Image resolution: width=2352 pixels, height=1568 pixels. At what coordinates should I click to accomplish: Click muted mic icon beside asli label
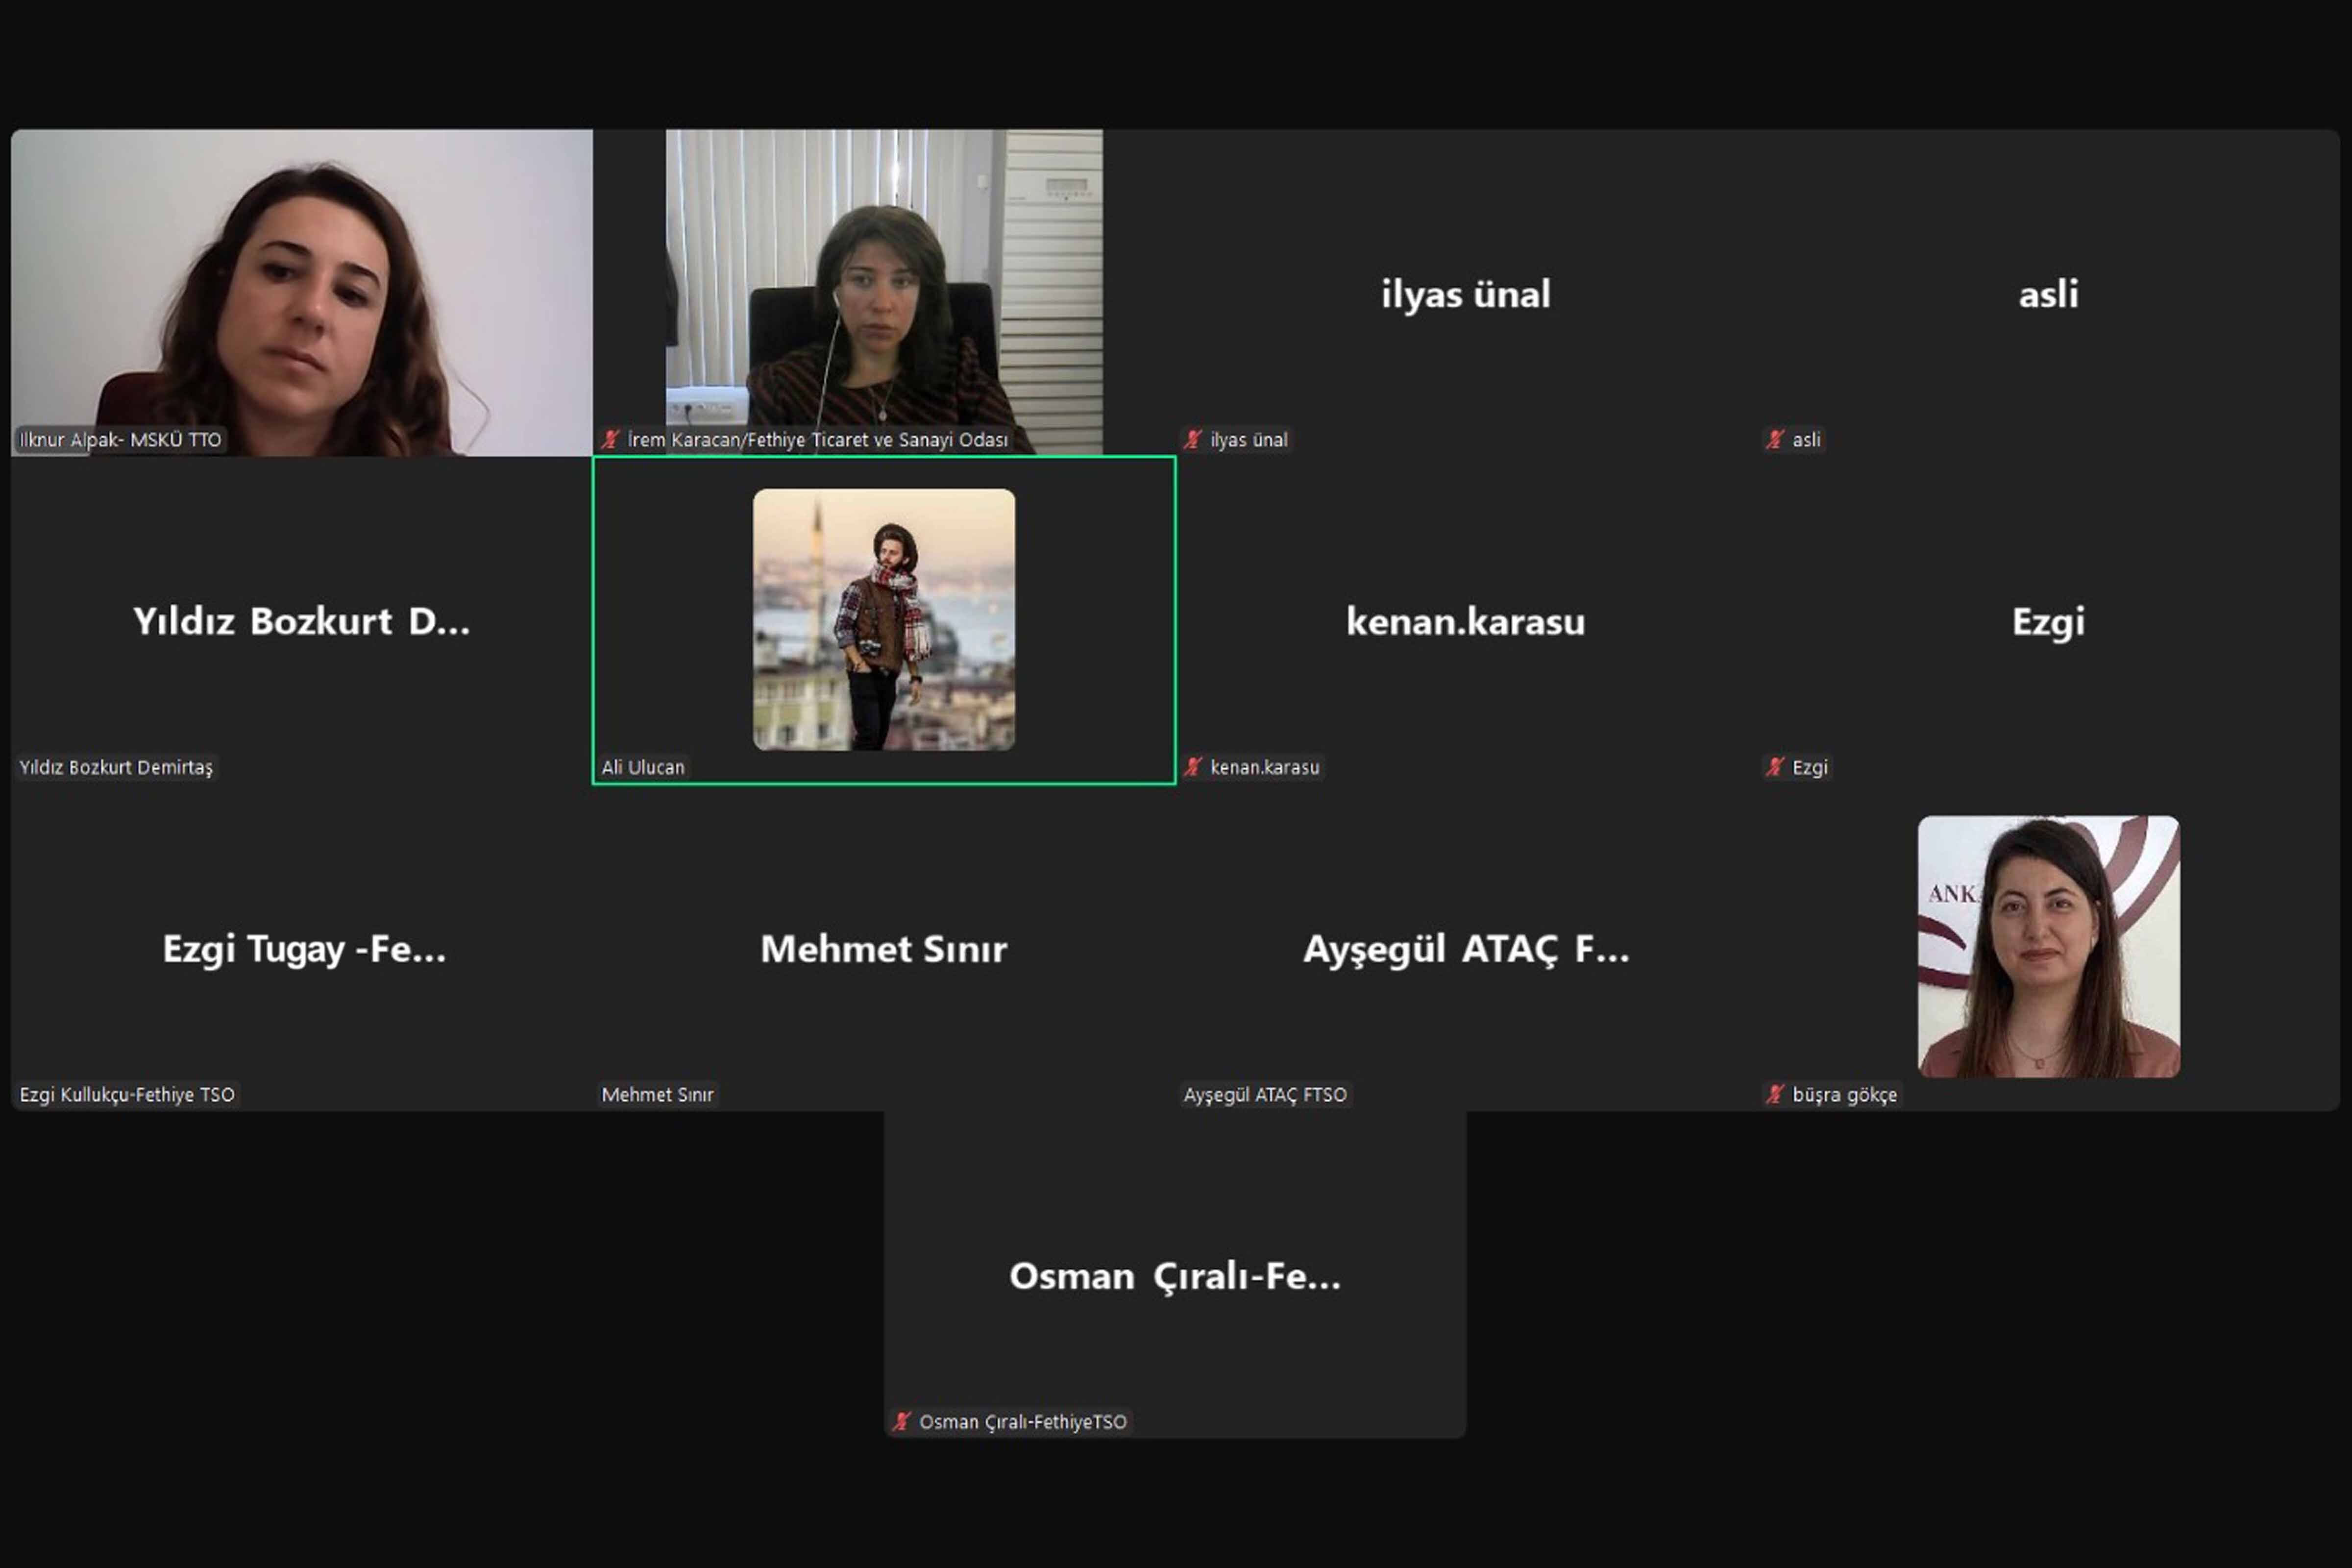(x=1774, y=439)
